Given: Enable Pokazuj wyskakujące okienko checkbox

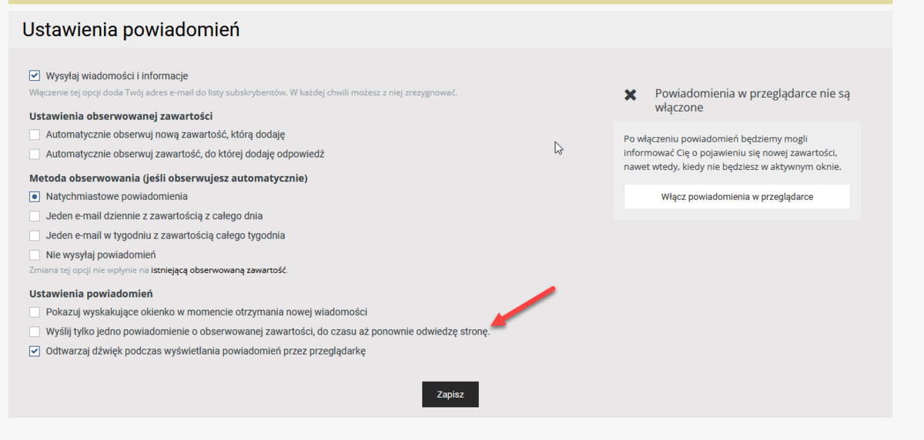Looking at the screenshot, I should pyautogui.click(x=35, y=312).
